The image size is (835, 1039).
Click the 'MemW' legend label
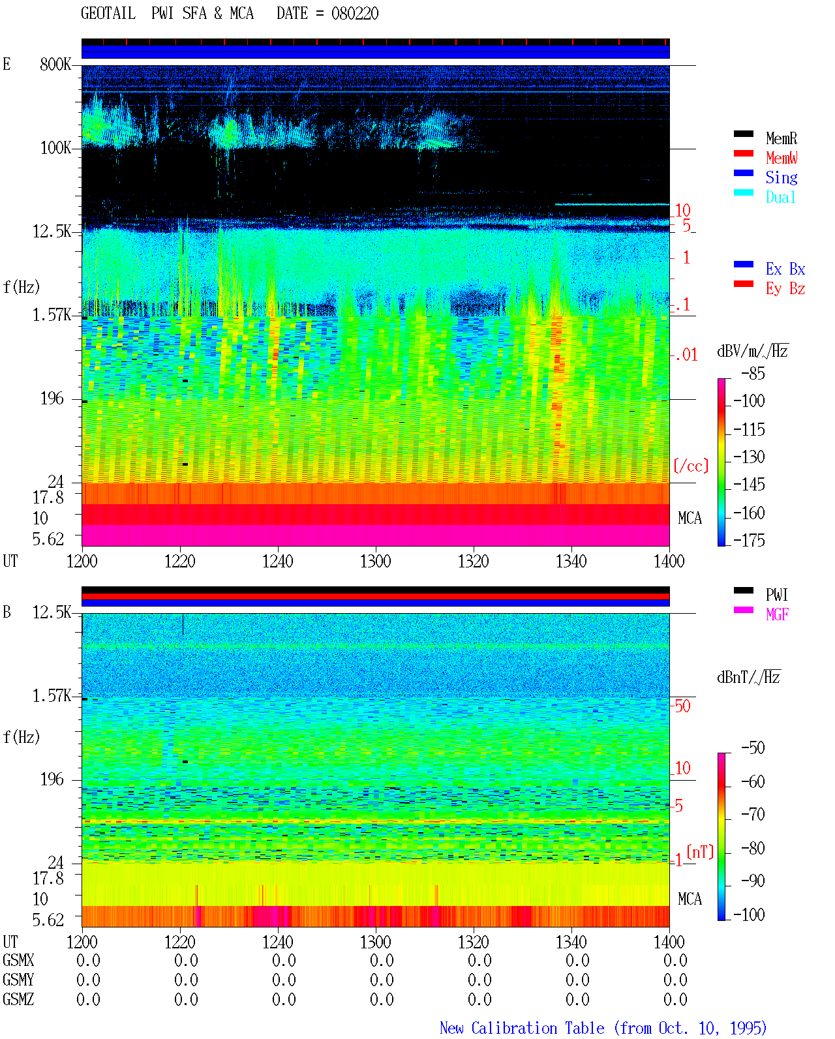click(782, 158)
